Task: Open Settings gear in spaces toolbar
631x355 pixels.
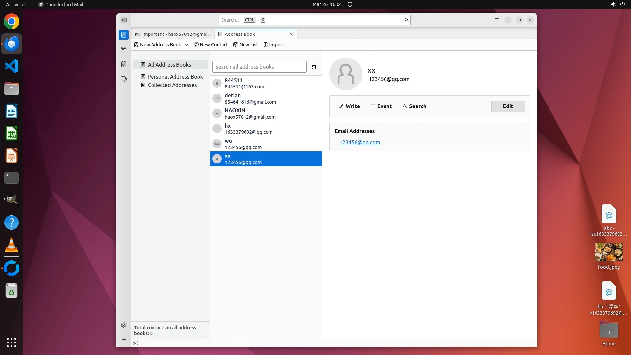Action: tap(124, 325)
